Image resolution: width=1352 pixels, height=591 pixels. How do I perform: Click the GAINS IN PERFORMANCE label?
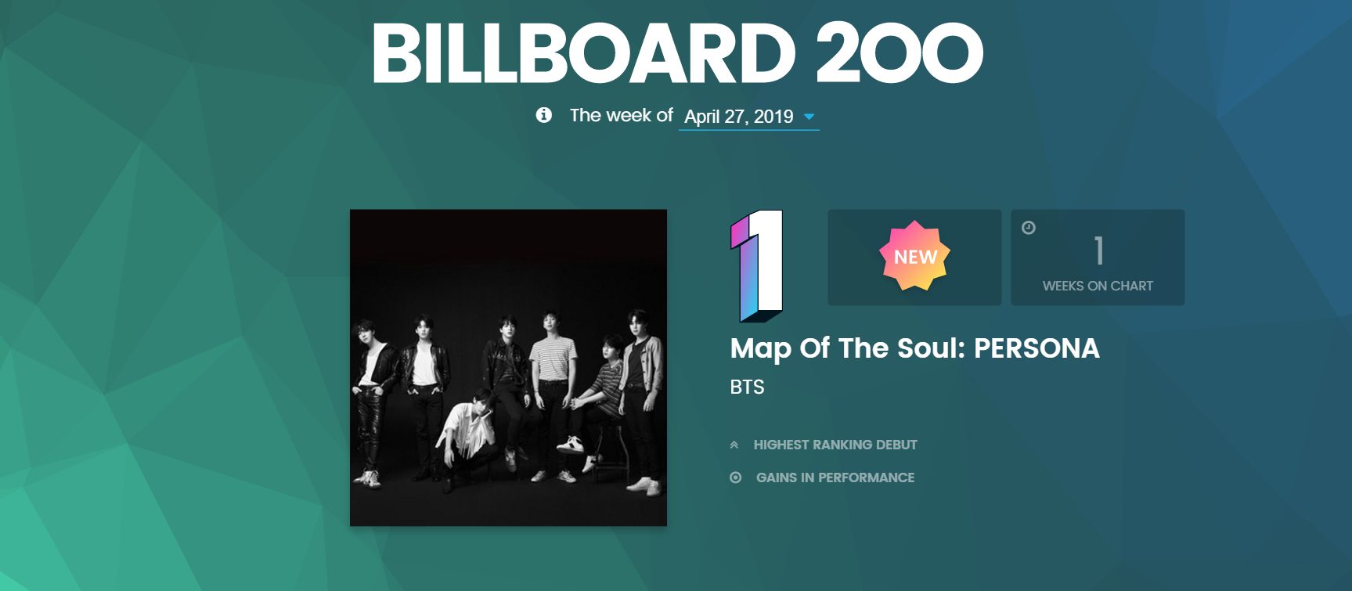point(835,477)
